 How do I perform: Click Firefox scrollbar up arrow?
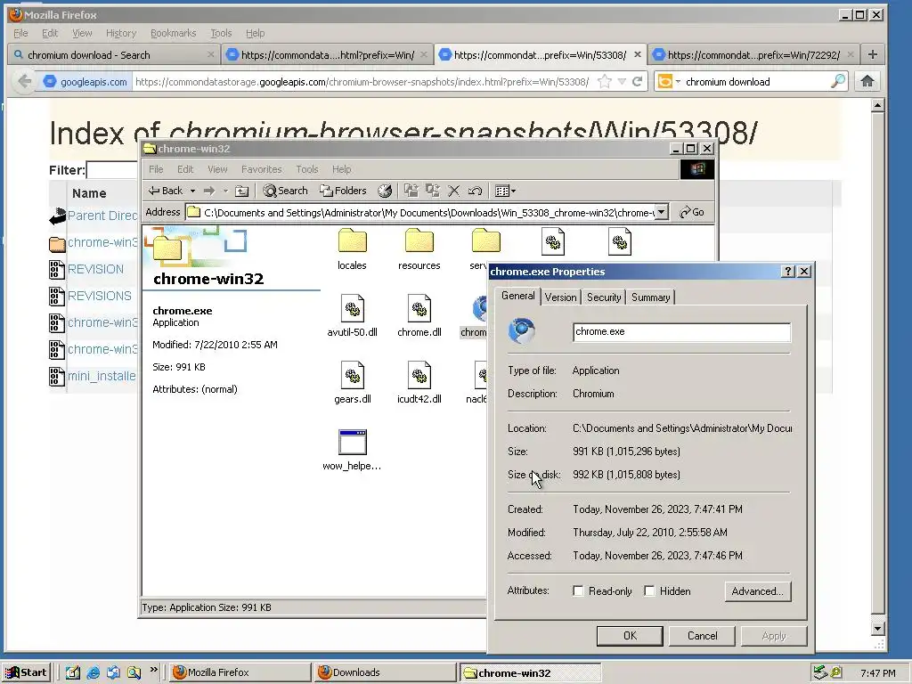tap(878, 105)
